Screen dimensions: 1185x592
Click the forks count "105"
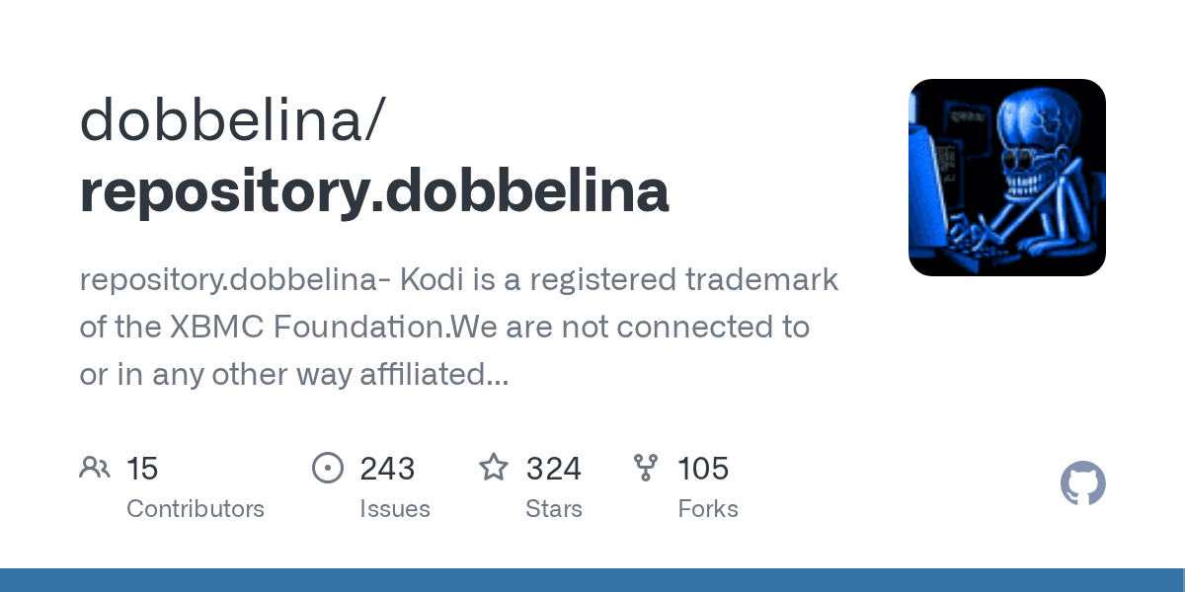point(703,469)
